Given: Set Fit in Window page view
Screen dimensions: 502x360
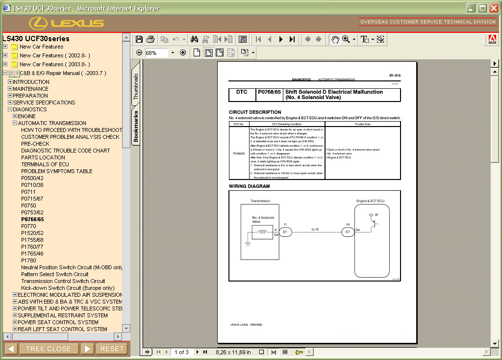Looking at the screenshot, I should coord(208,52).
